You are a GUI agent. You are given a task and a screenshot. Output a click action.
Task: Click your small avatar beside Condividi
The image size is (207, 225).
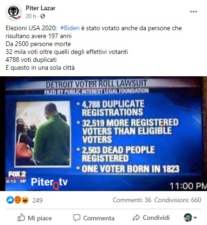pos(188,218)
